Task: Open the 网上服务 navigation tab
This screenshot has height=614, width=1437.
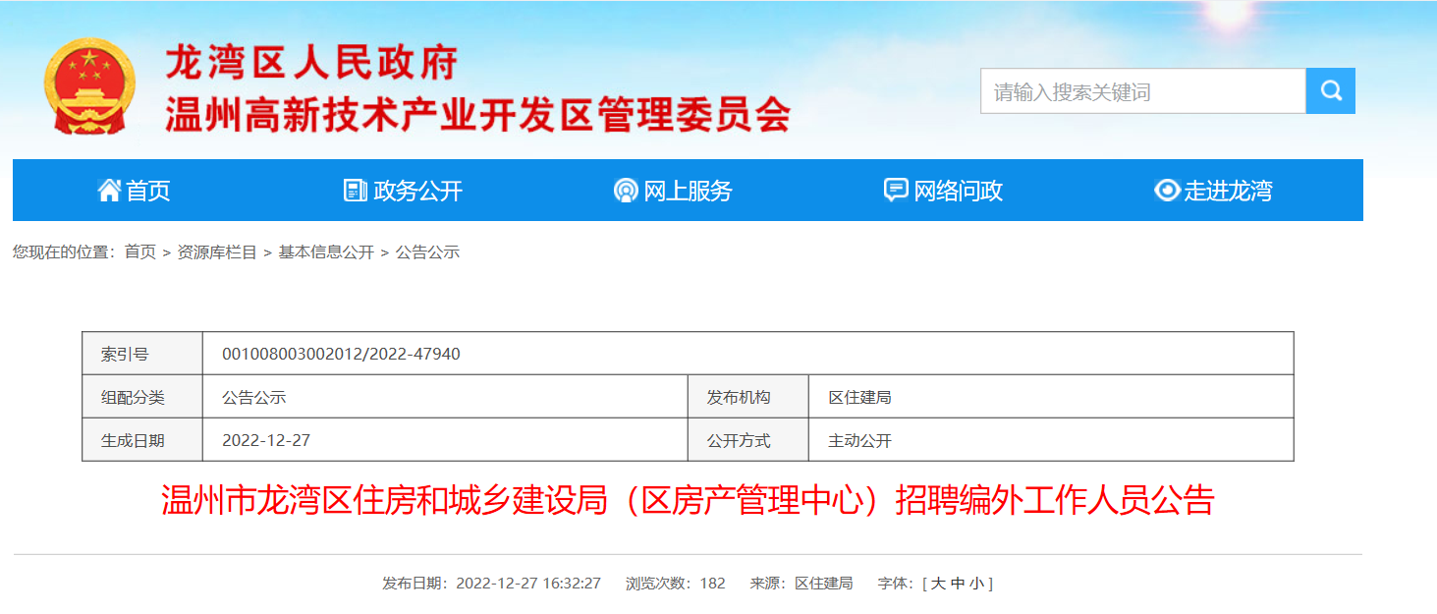Action: pos(674,191)
